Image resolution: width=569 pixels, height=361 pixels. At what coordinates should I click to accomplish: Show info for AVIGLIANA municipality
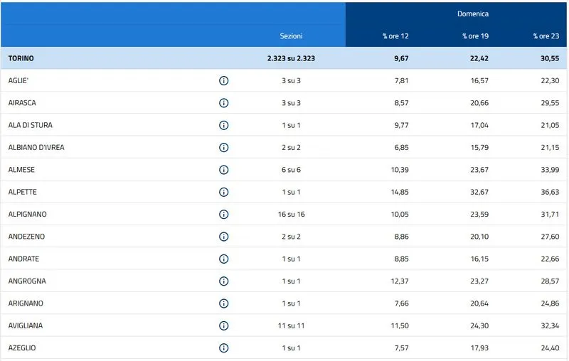223,325
